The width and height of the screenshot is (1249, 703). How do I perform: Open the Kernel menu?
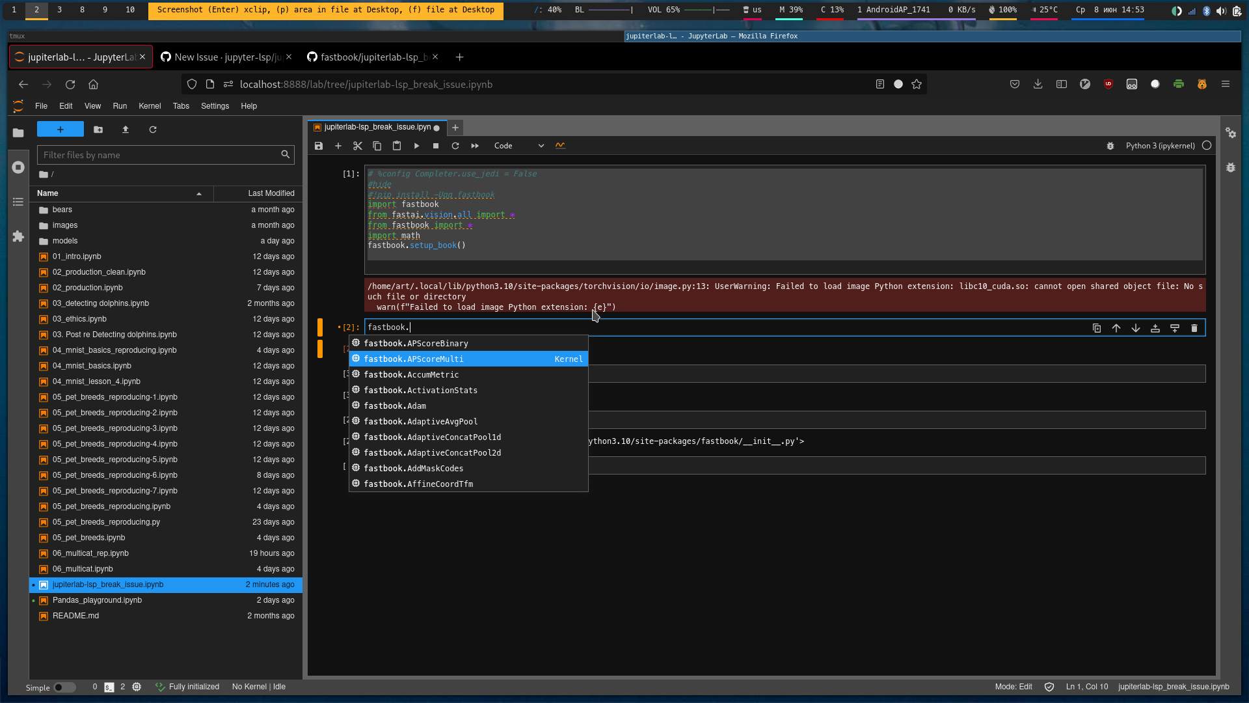click(149, 106)
